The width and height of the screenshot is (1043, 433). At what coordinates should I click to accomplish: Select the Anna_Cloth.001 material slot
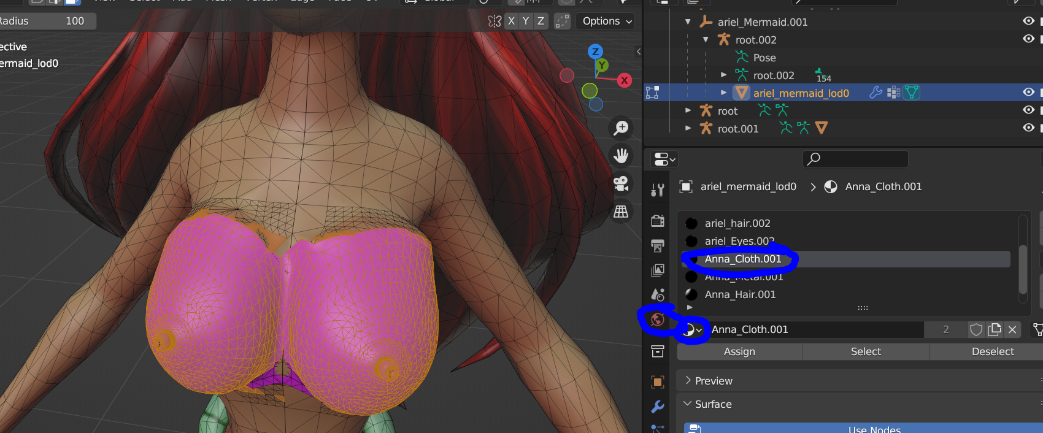847,259
